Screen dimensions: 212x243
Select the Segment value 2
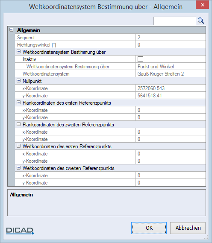pyautogui.click(x=171, y=37)
